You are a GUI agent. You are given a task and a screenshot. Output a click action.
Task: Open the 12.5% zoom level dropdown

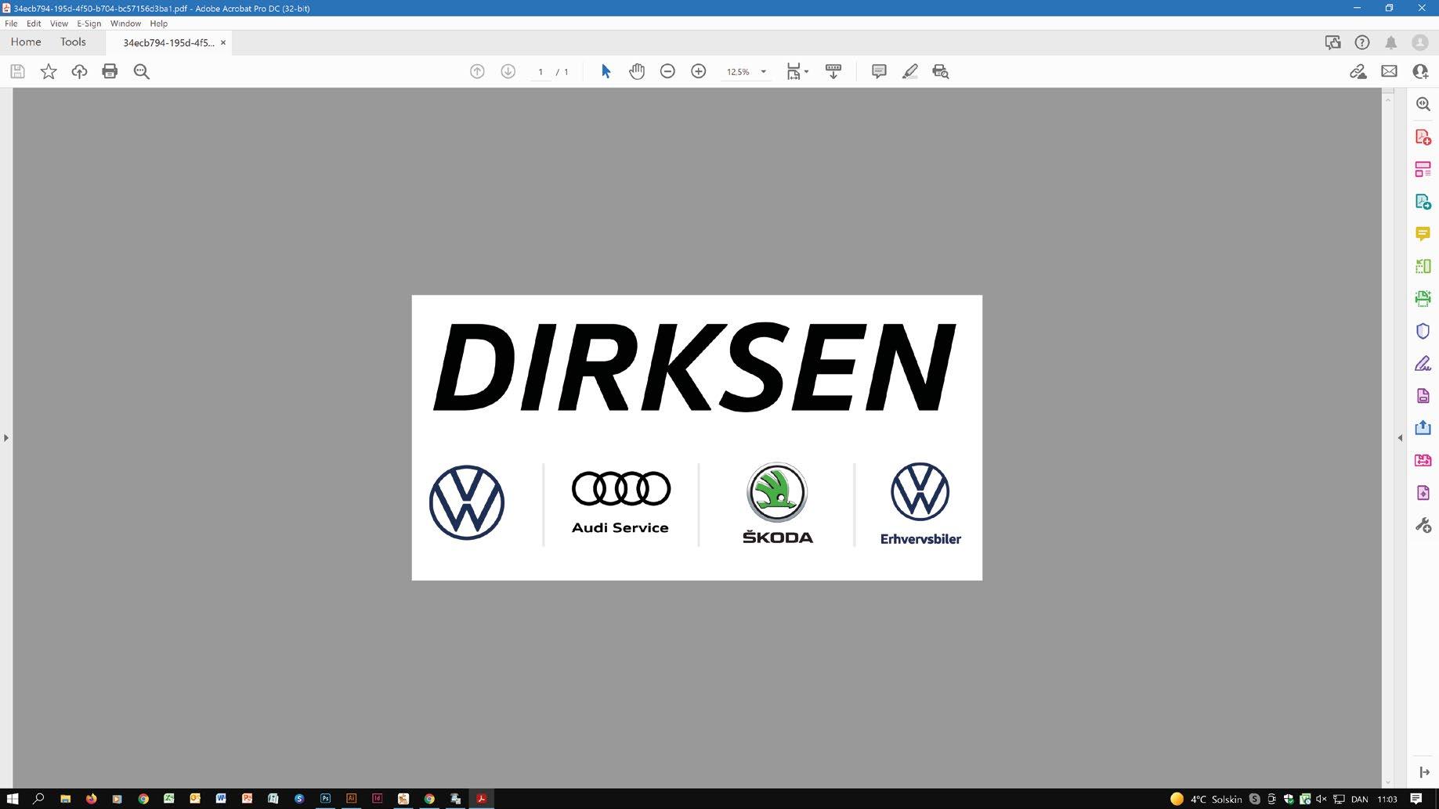click(764, 71)
